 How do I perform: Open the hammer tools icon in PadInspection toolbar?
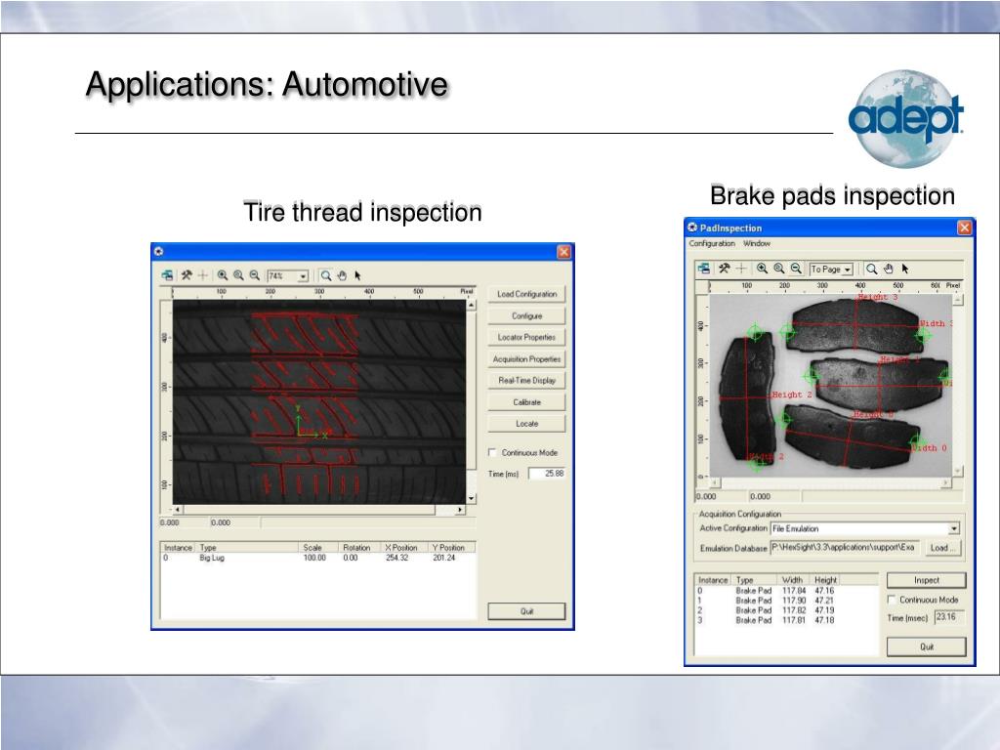coord(724,269)
